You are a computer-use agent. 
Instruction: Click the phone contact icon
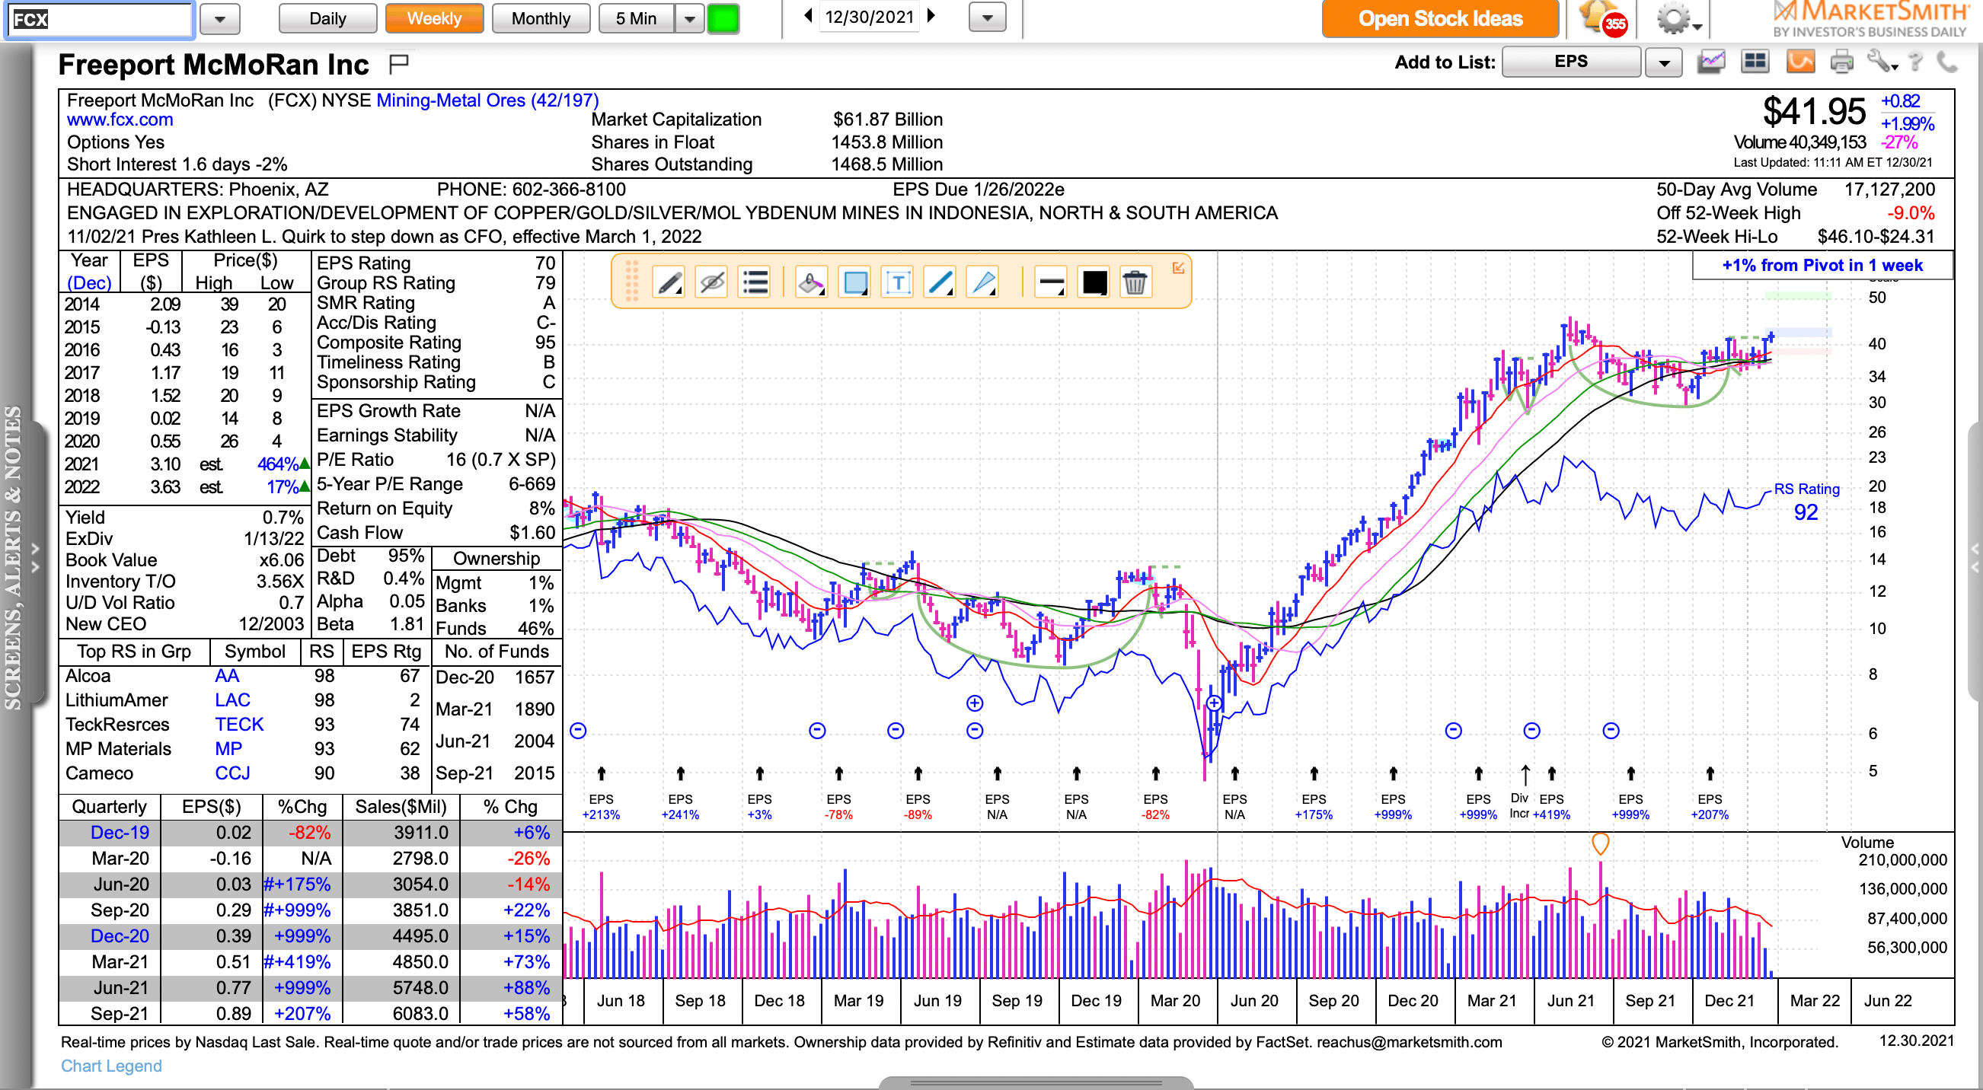pos(1946,62)
